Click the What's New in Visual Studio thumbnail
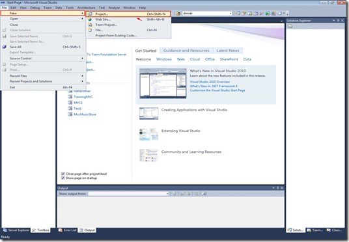The image size is (349, 242). (x=163, y=83)
